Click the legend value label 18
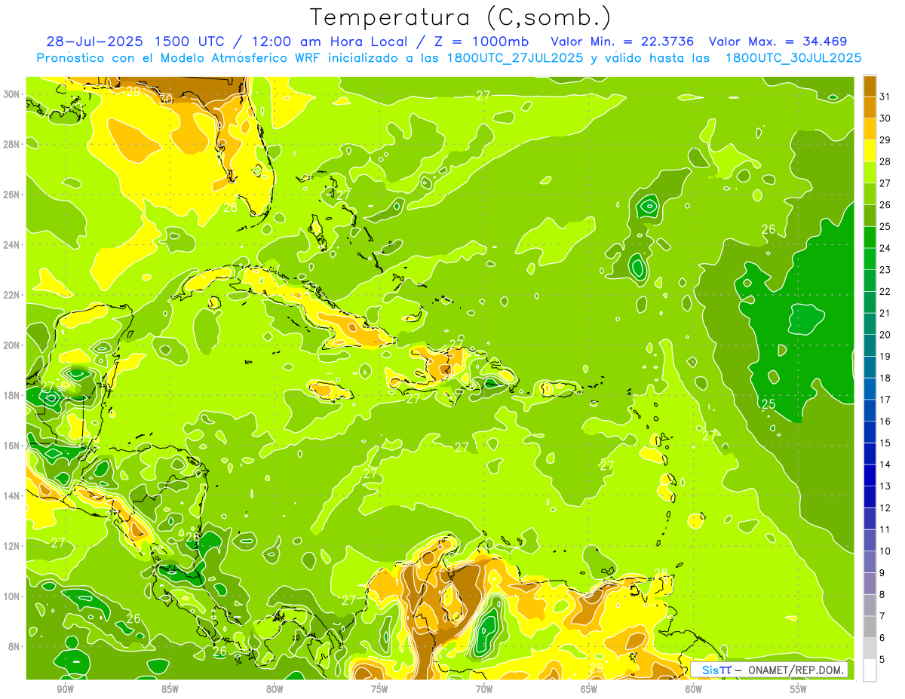905x699 pixels. pyautogui.click(x=885, y=378)
